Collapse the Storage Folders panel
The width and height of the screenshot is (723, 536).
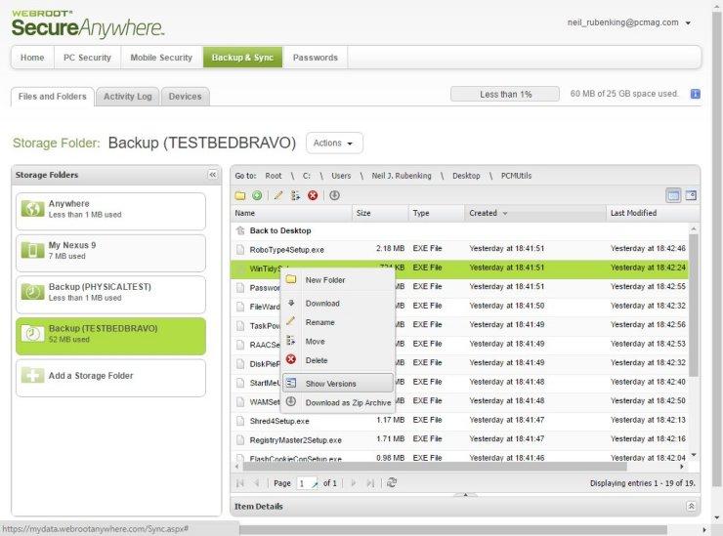[213, 175]
